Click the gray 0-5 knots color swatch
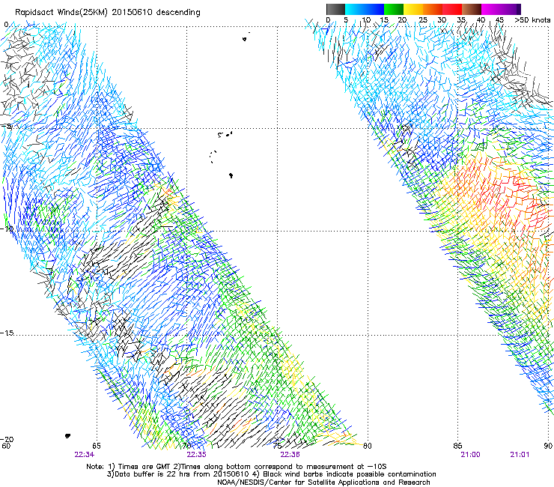554x487 pixels. (335, 9)
